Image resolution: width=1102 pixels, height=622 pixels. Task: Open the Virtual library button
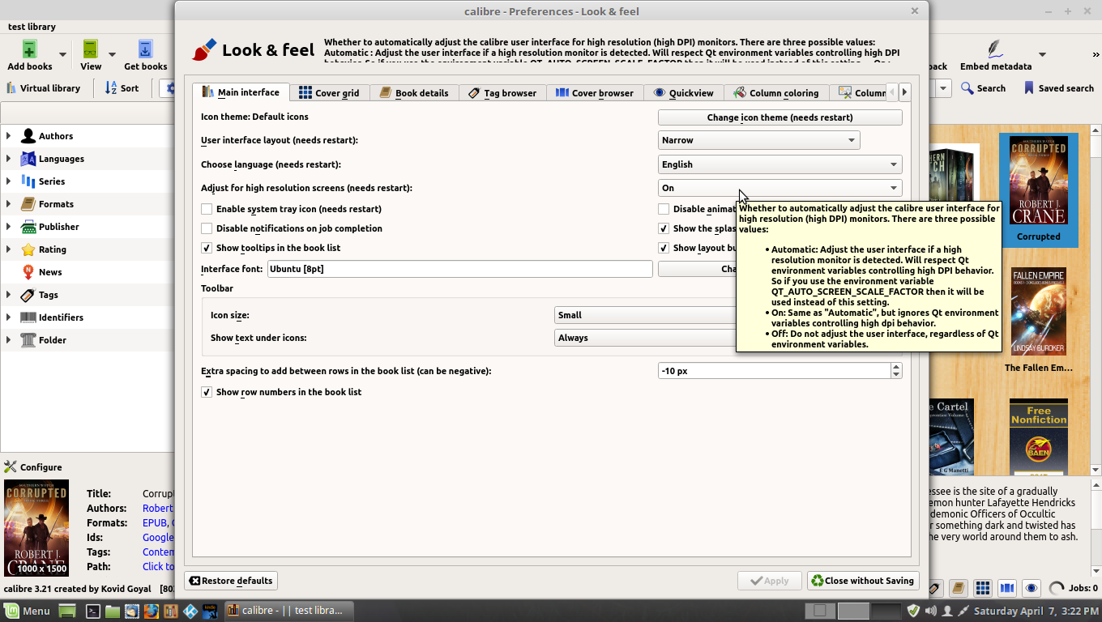tap(45, 88)
